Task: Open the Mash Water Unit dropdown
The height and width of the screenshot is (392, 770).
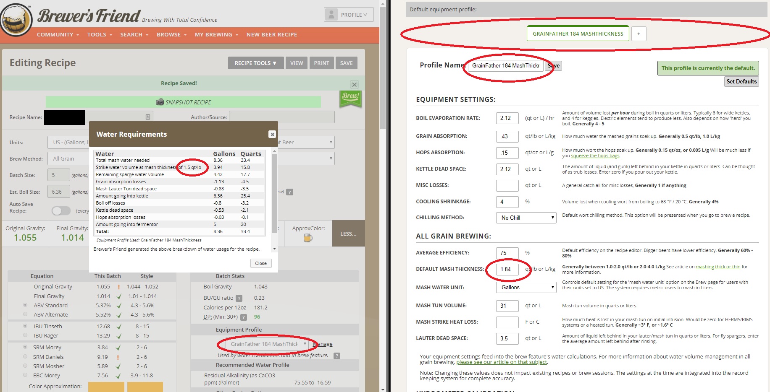Action: 526,287
